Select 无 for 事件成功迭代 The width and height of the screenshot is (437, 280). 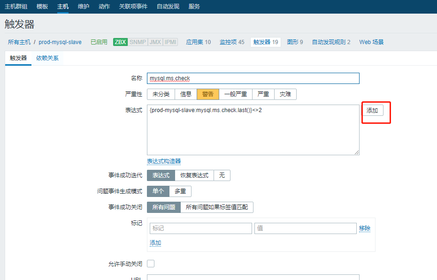click(x=222, y=175)
